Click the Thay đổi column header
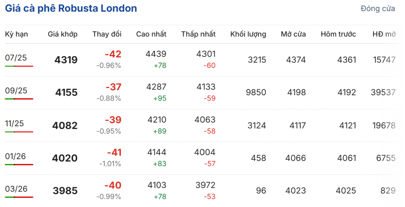This screenshot has width=405, height=207. click(107, 34)
